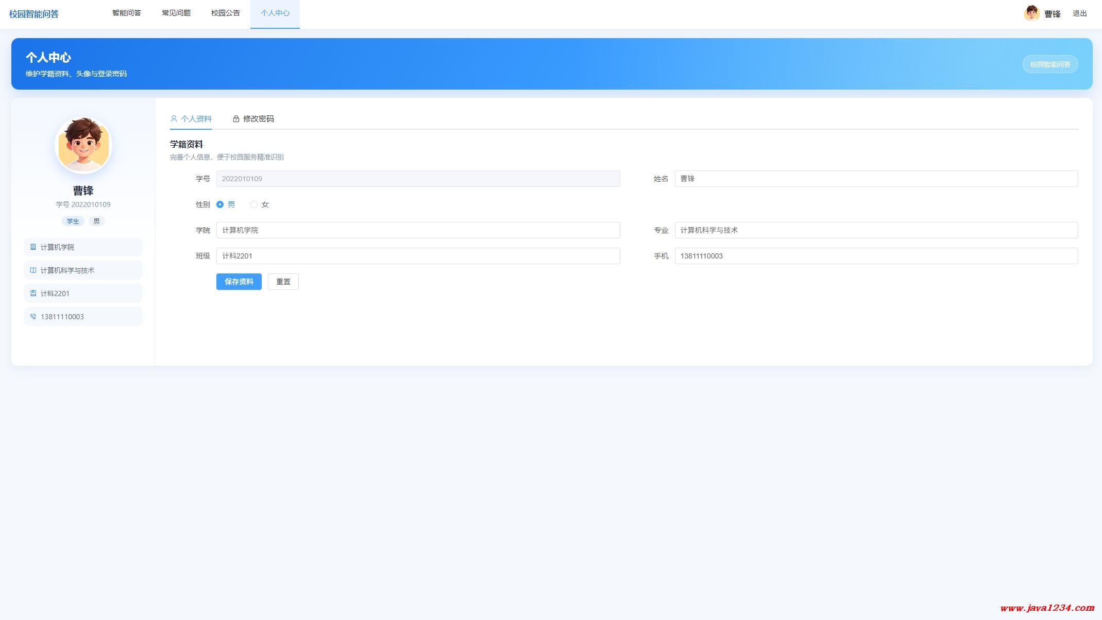Click the book icon beside 计算机科学与技术
The height and width of the screenshot is (620, 1102).
[33, 270]
